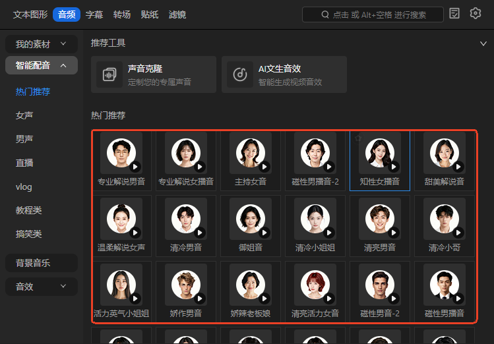Image resolution: width=494 pixels, height=344 pixels.
Task: Select the 搞笑类 voice category
Action: [28, 234]
